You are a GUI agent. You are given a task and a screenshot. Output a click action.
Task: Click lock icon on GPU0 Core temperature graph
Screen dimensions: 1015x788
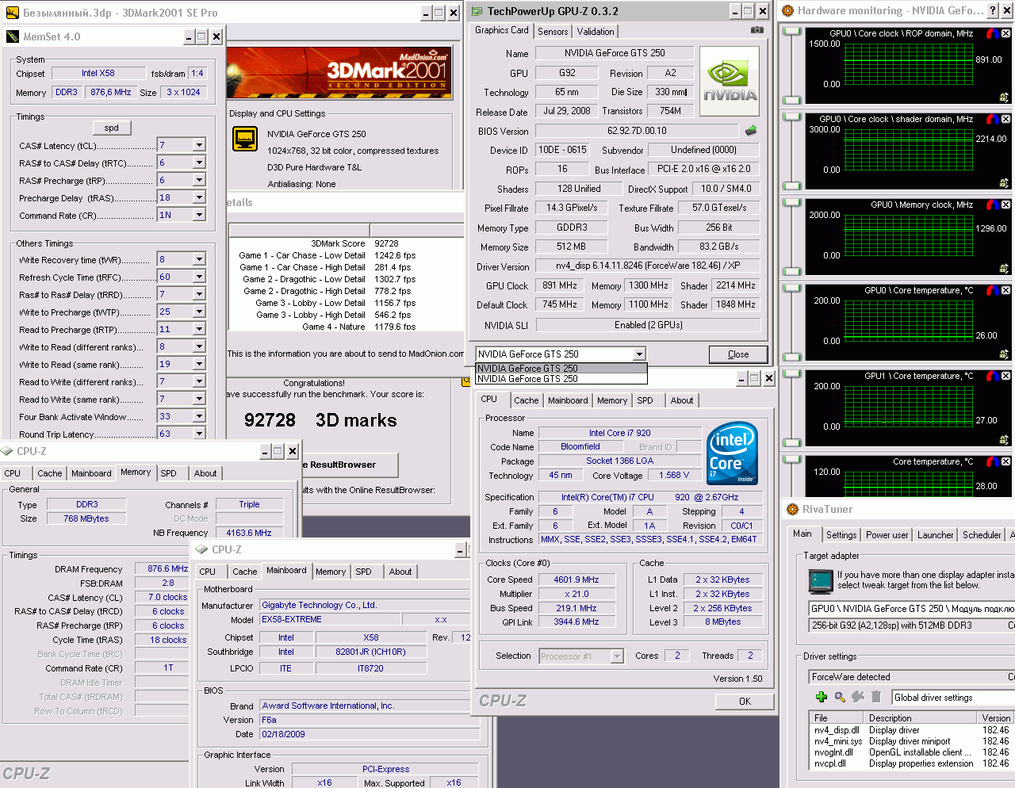click(x=1004, y=354)
